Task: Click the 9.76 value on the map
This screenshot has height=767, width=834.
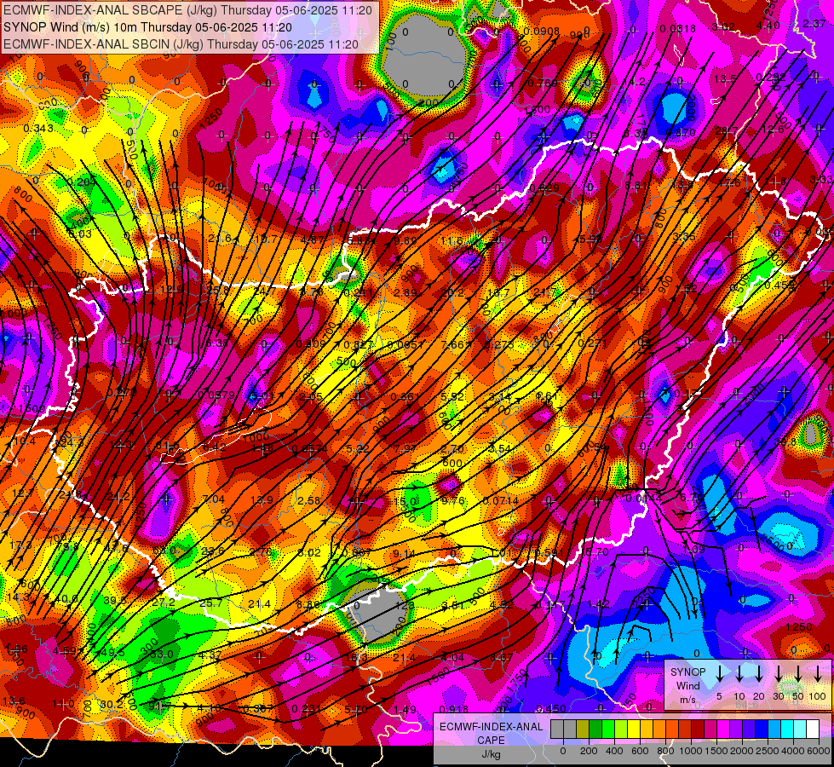Action: (x=453, y=500)
